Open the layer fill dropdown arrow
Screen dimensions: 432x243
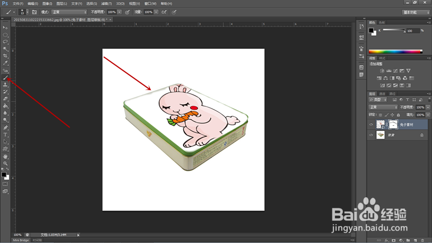click(x=428, y=115)
